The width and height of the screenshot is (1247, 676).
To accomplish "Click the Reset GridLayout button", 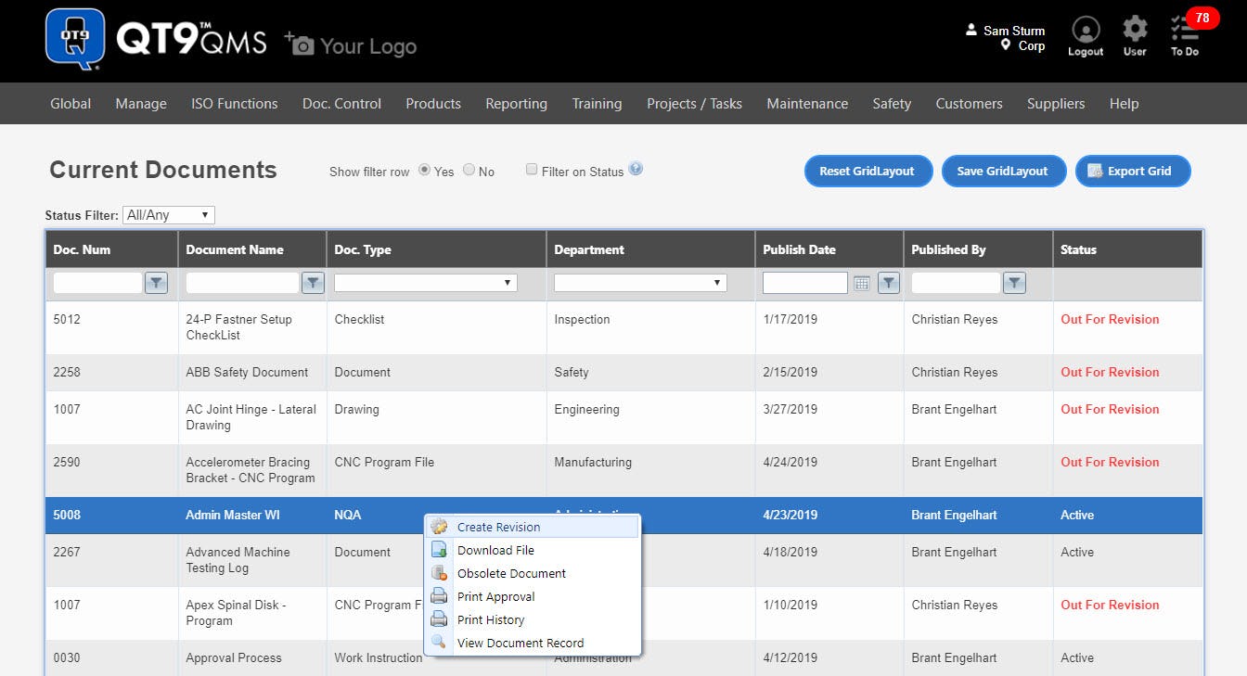I will coord(867,171).
